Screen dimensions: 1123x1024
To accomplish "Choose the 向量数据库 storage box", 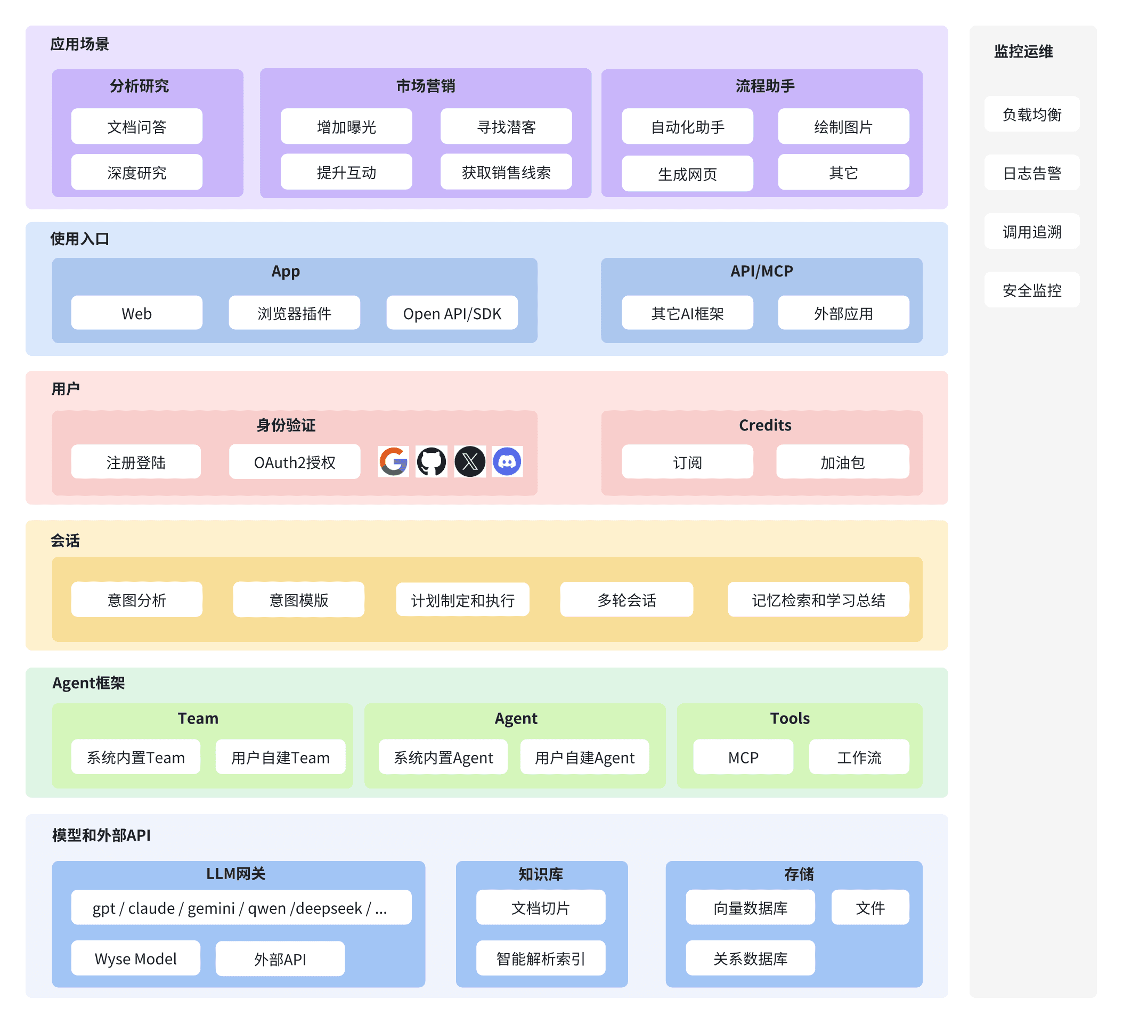I will (x=750, y=908).
